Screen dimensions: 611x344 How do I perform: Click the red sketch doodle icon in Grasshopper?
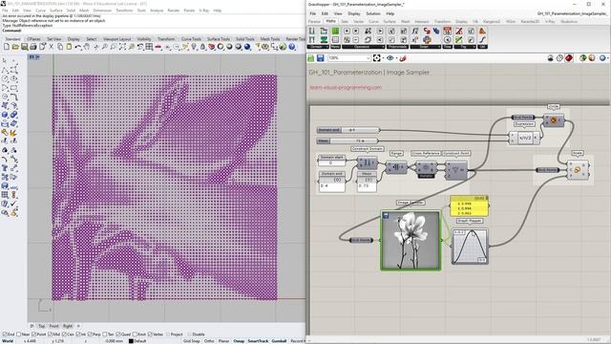click(x=403, y=58)
